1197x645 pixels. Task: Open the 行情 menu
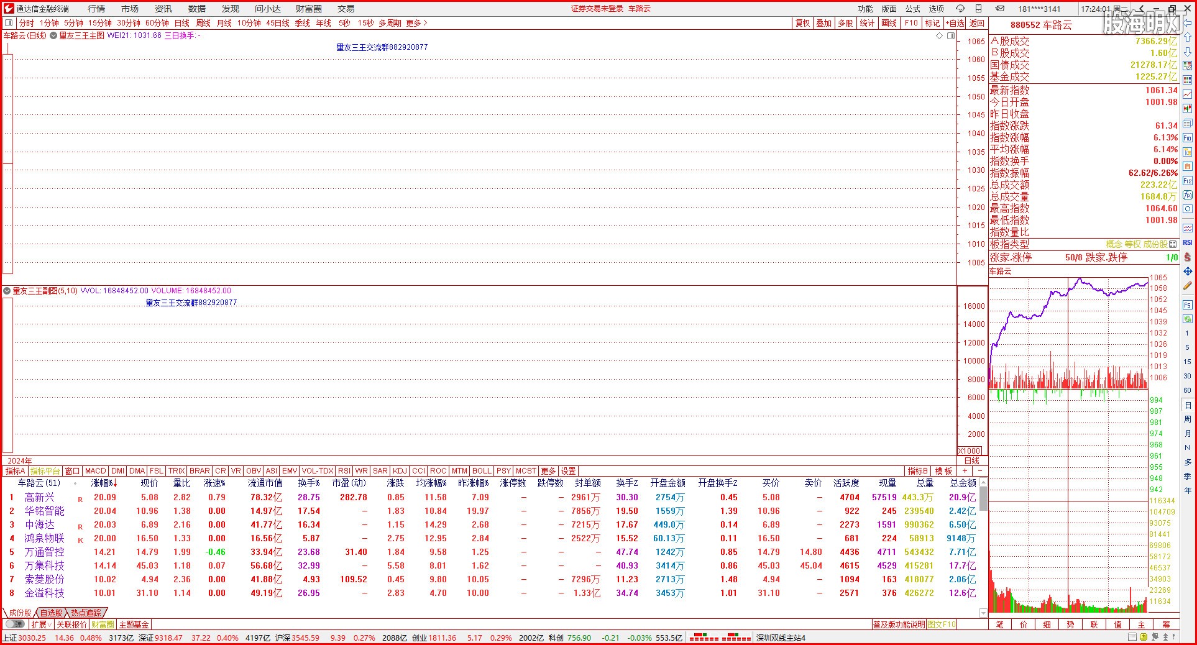[96, 9]
